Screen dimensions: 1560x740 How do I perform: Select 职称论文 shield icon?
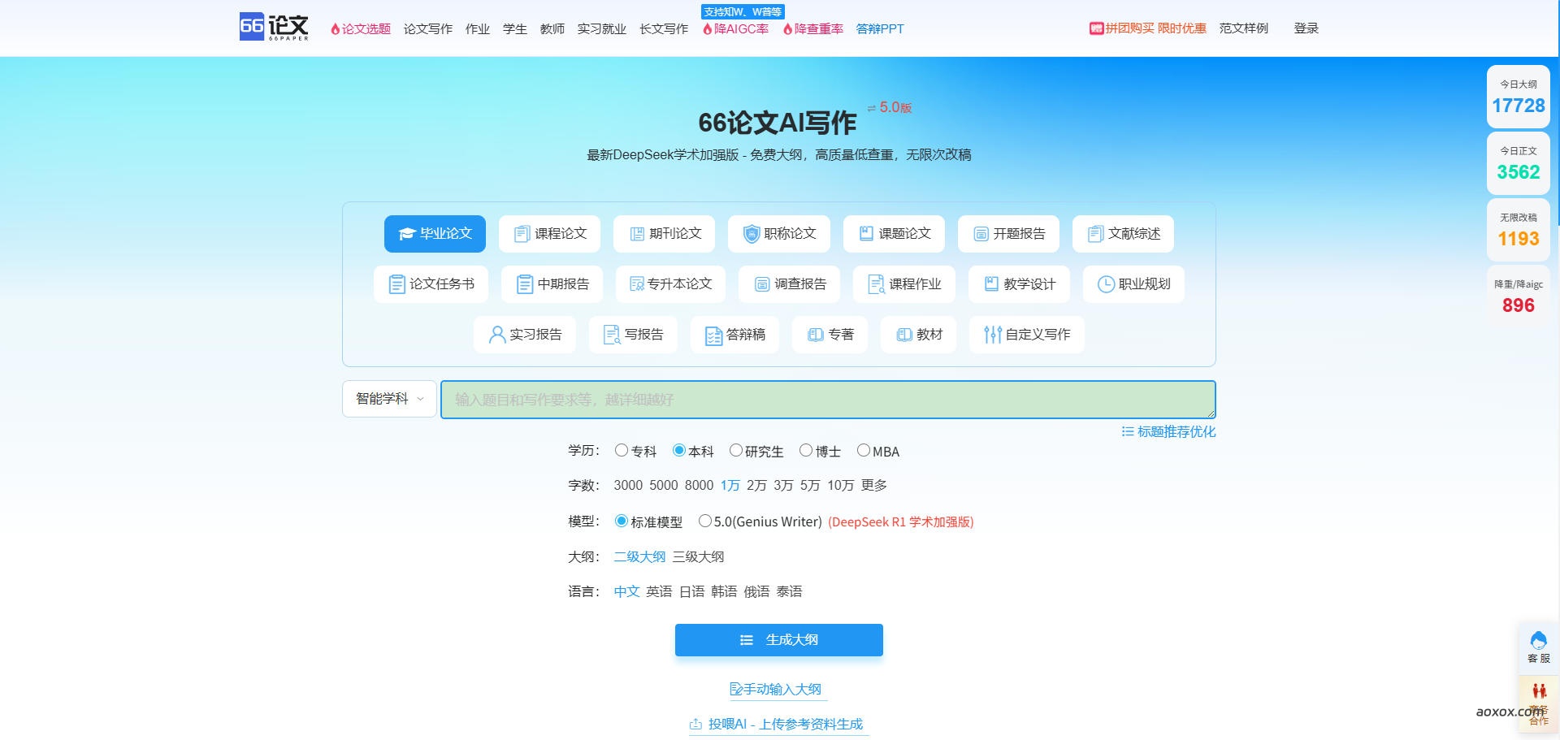pyautogui.click(x=752, y=234)
